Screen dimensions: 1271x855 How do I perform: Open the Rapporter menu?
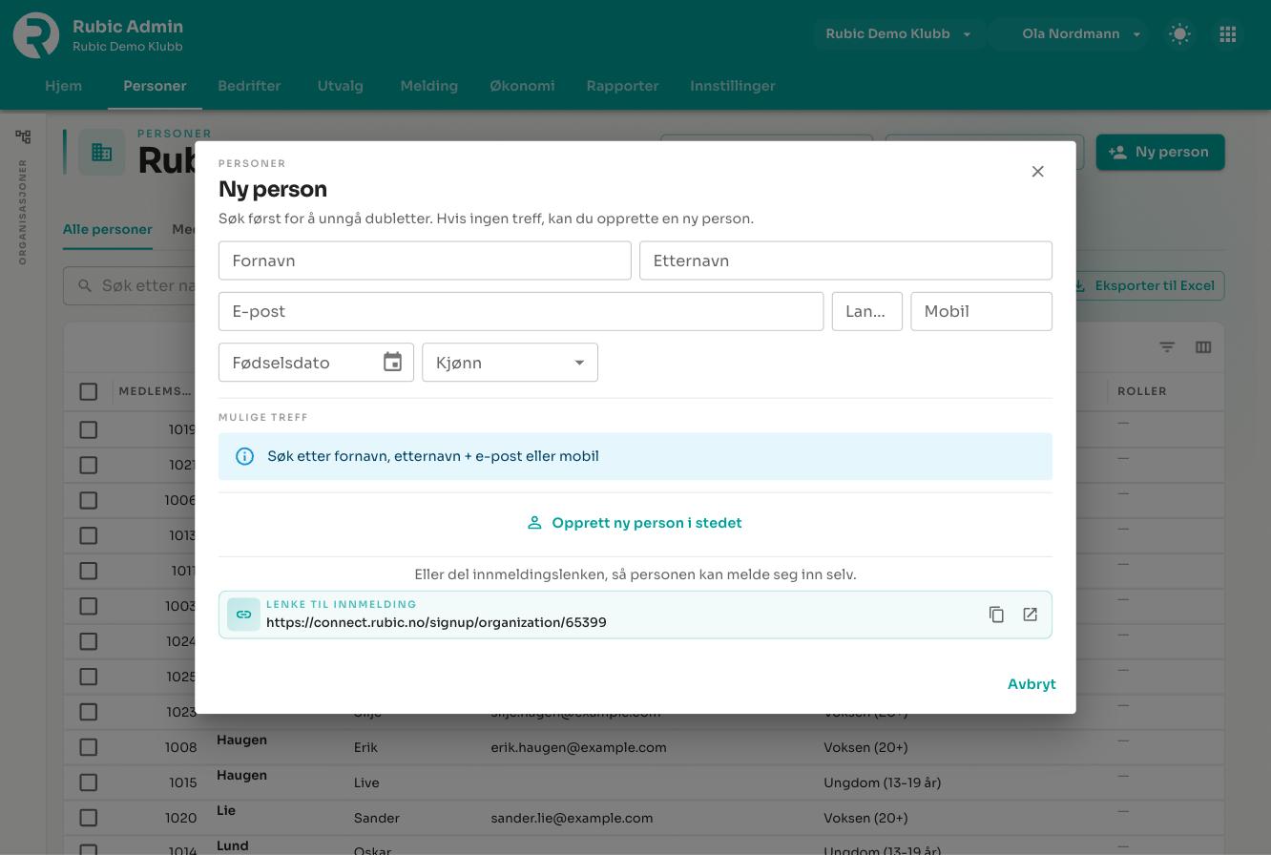(622, 86)
